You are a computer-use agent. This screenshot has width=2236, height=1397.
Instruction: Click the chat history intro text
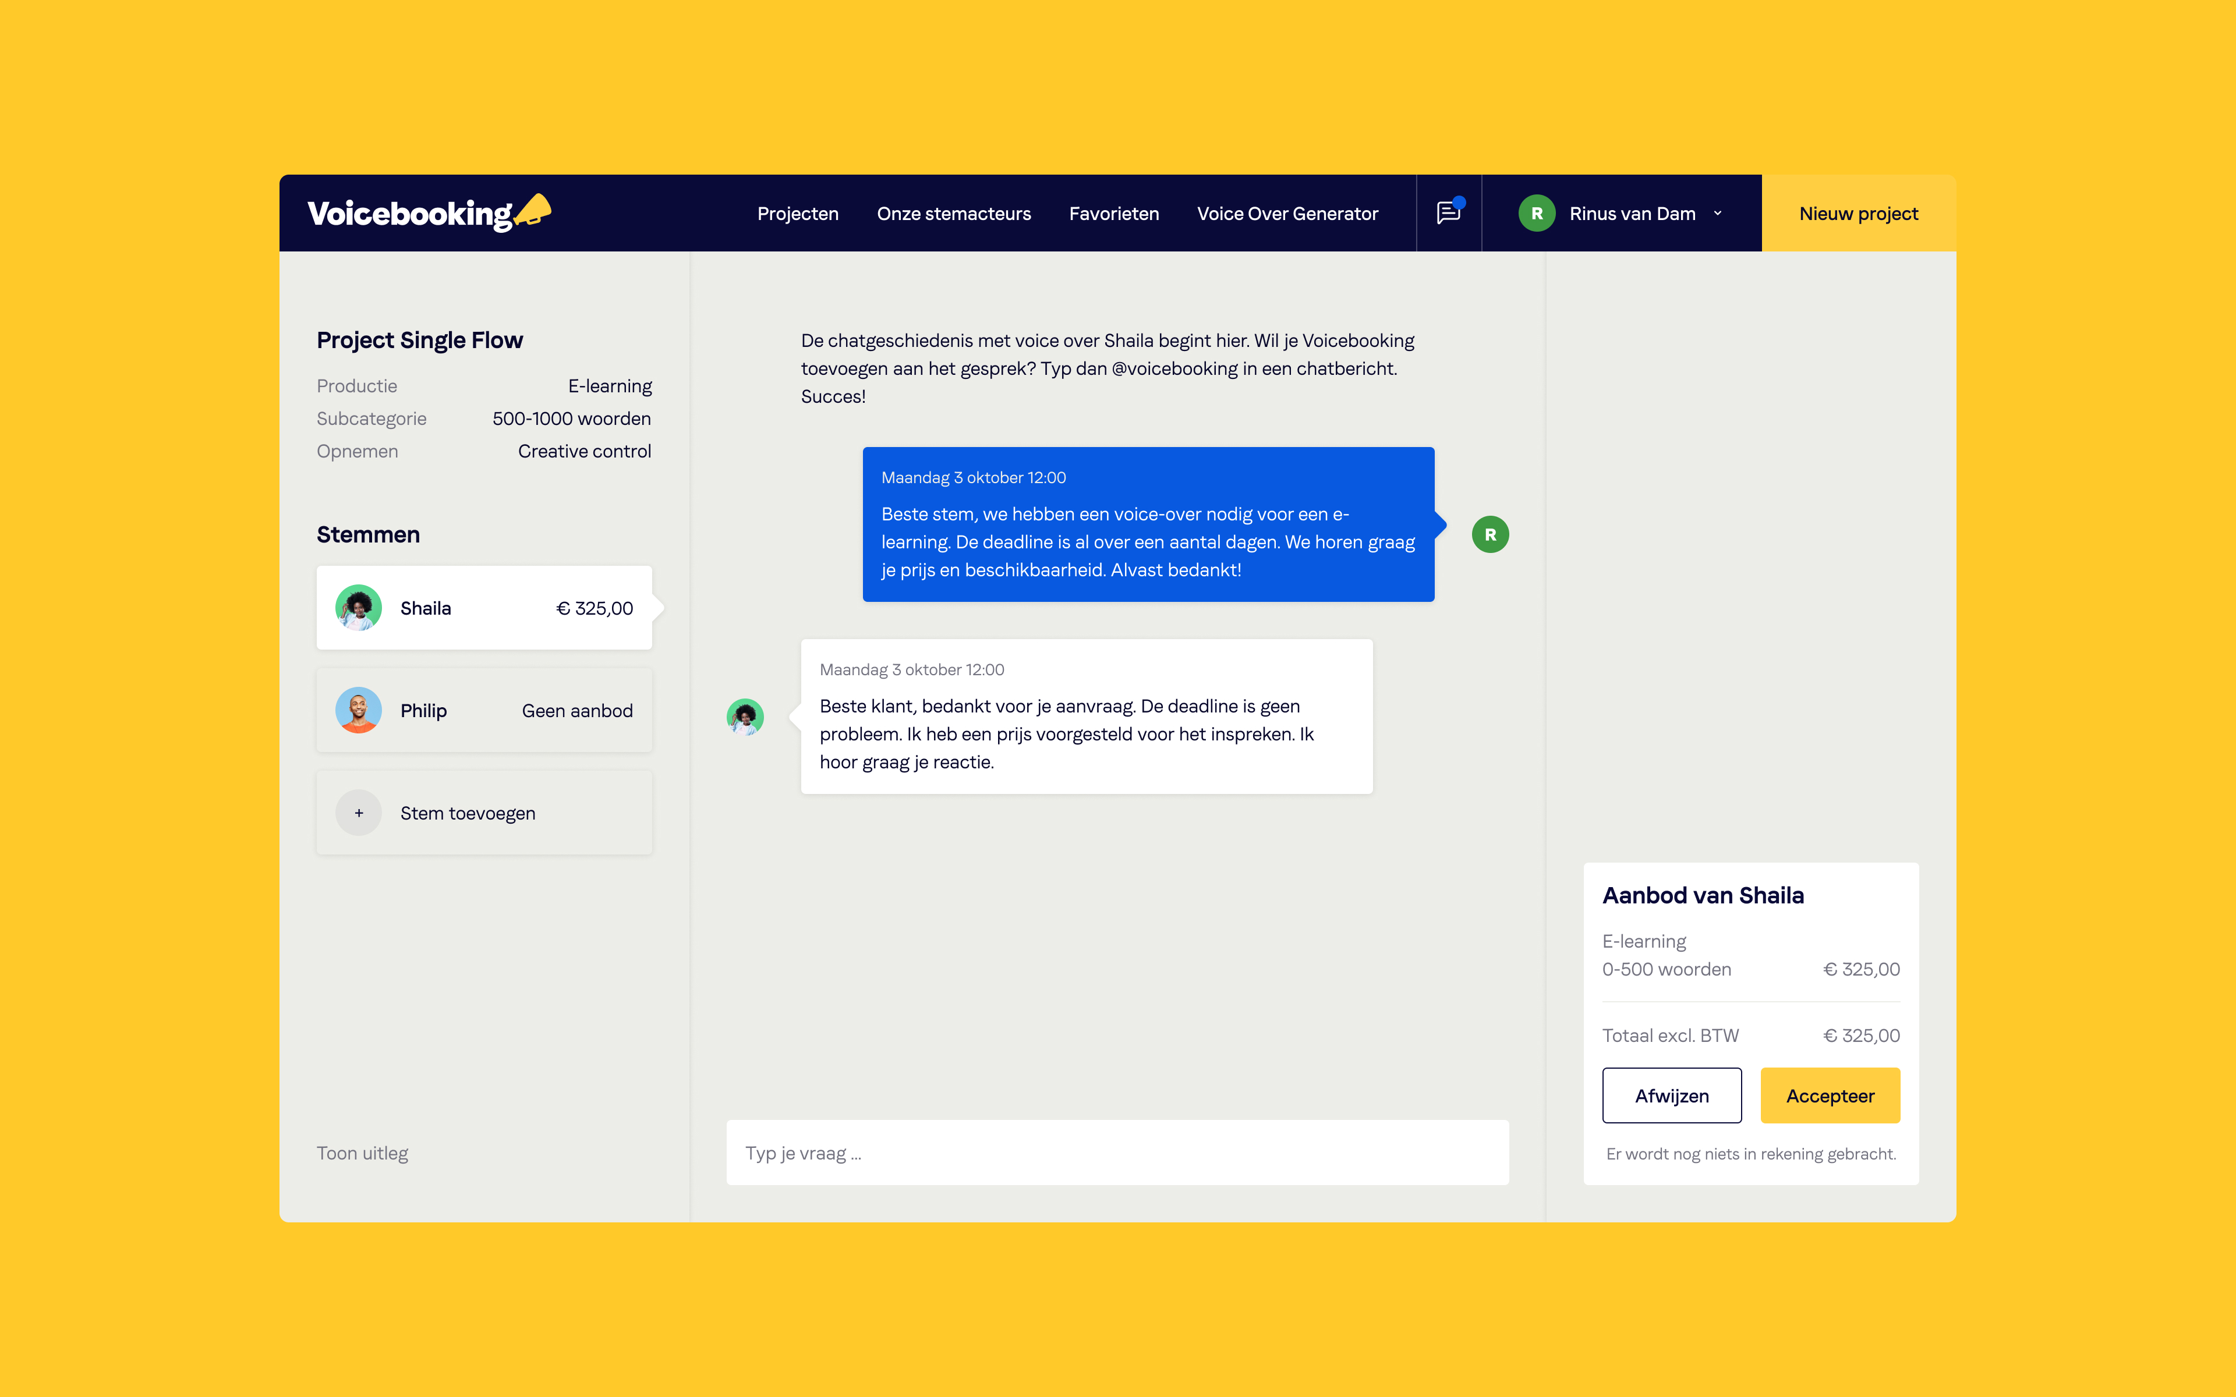click(x=1108, y=368)
